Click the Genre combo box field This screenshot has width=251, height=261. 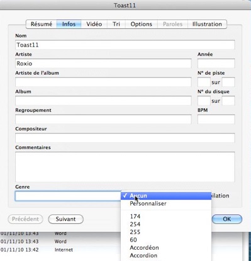tap(68, 196)
